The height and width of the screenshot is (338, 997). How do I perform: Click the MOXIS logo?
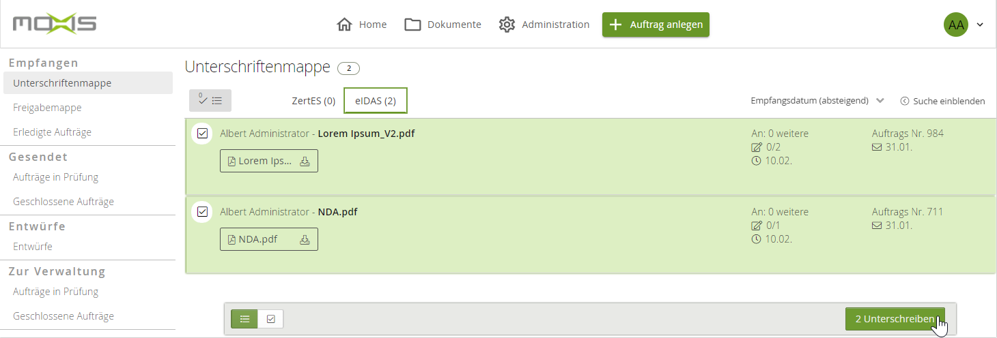point(55,25)
